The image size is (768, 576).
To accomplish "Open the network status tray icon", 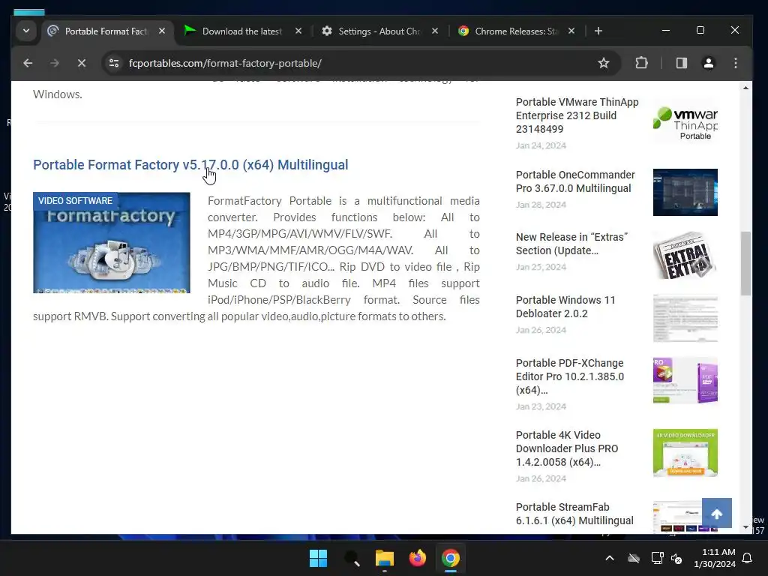I will (x=657, y=558).
